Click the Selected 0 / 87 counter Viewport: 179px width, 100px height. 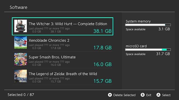[x=21, y=95]
